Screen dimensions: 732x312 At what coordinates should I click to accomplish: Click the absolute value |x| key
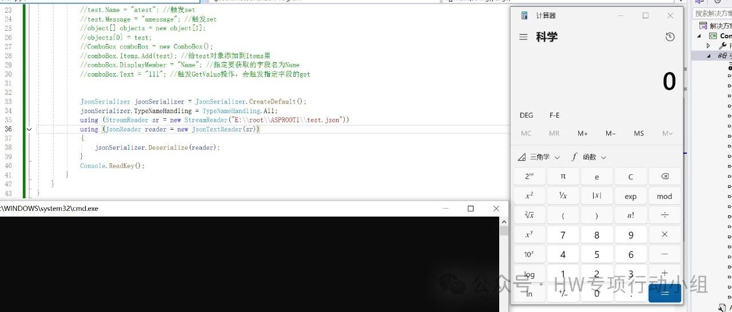596,195
